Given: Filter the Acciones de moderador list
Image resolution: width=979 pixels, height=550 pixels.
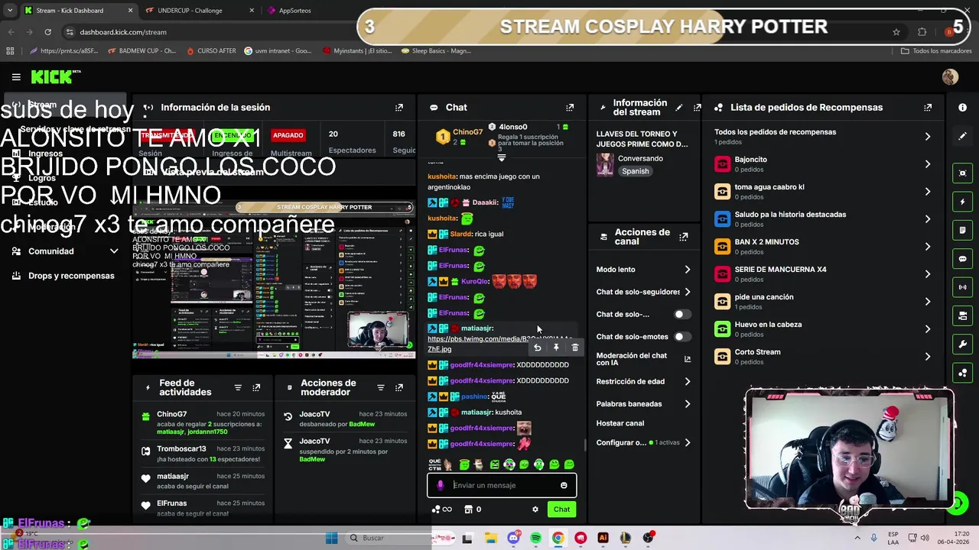Looking at the screenshot, I should pyautogui.click(x=381, y=388).
